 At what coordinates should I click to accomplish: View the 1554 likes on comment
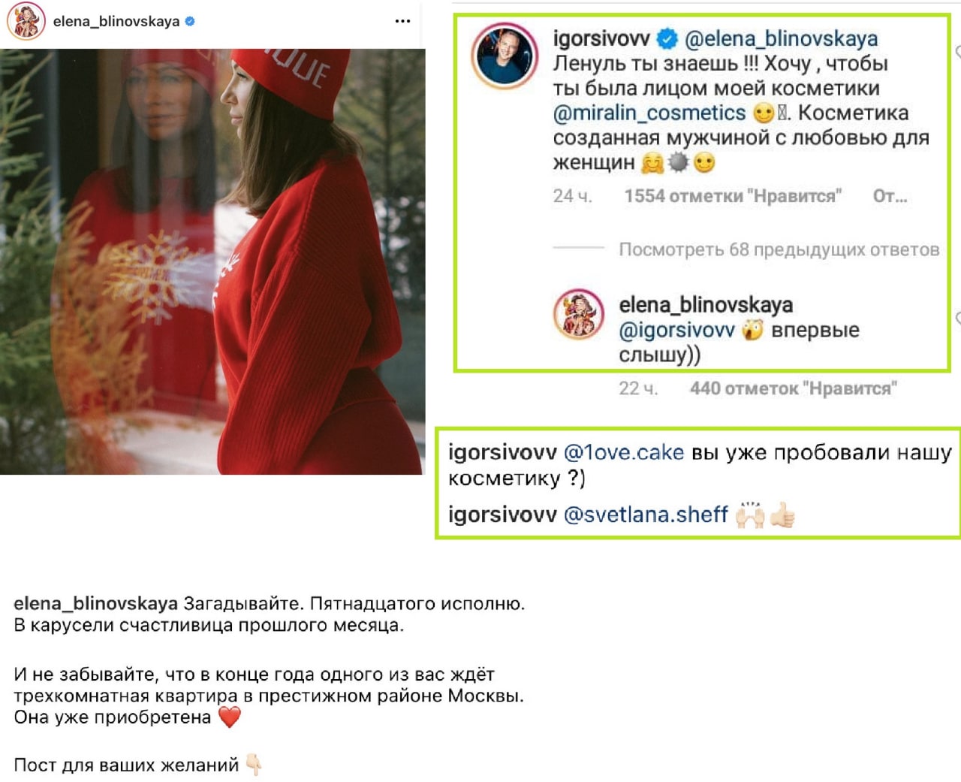(x=733, y=196)
